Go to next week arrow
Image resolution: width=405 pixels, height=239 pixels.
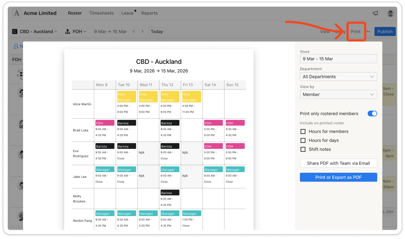142,31
